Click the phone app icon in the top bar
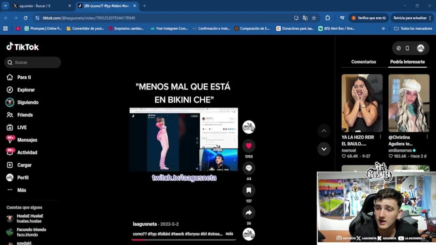436x245 pixels. [x=407, y=48]
